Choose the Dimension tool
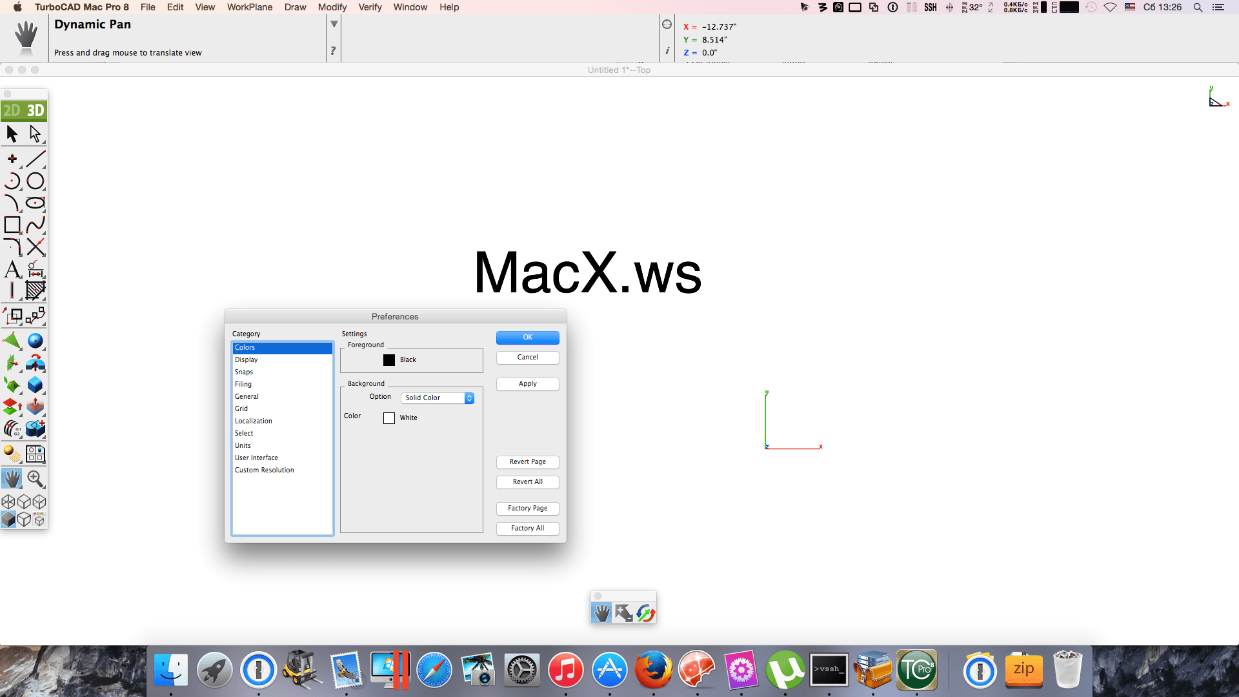The height and width of the screenshot is (697, 1239). pos(35,269)
